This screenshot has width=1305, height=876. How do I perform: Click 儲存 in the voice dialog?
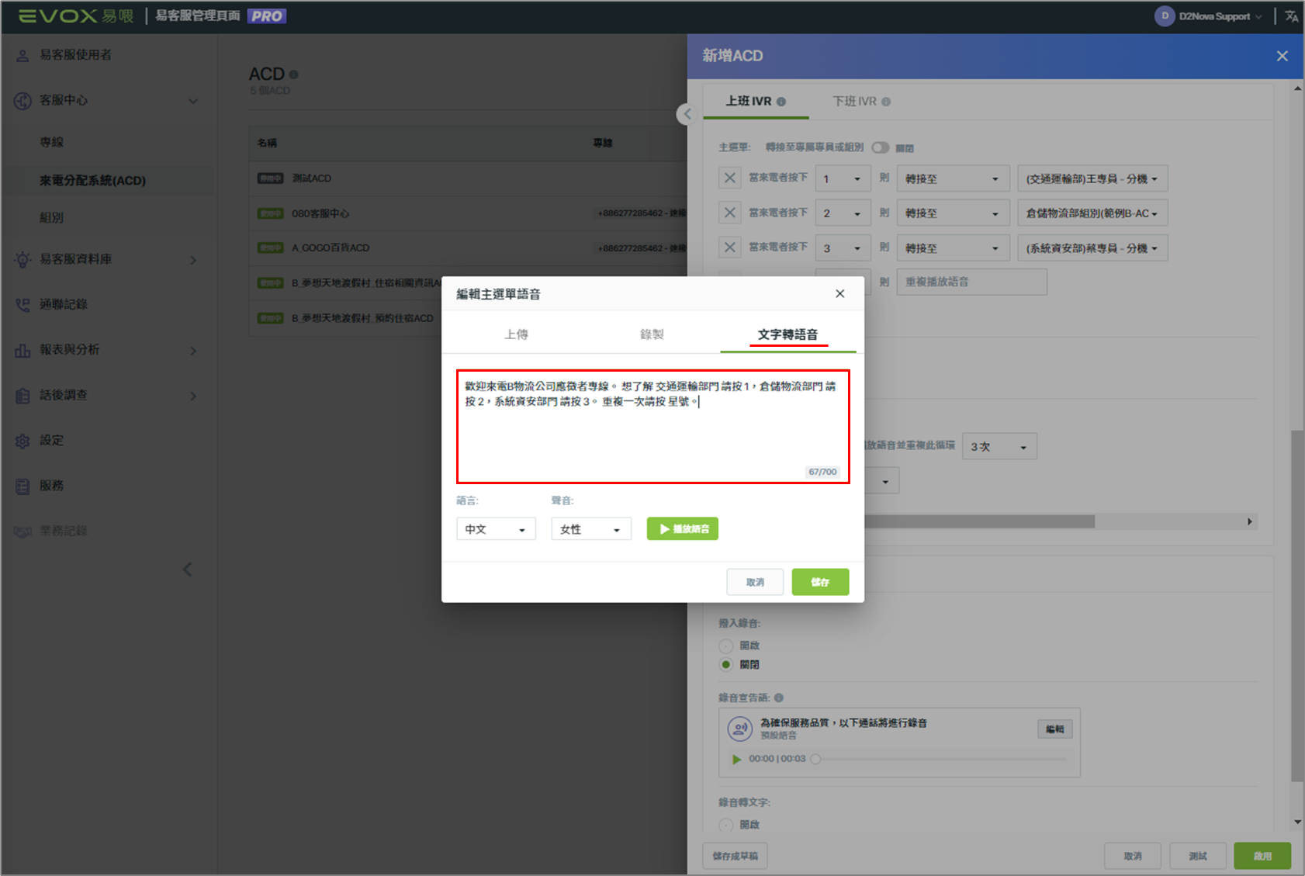point(820,582)
